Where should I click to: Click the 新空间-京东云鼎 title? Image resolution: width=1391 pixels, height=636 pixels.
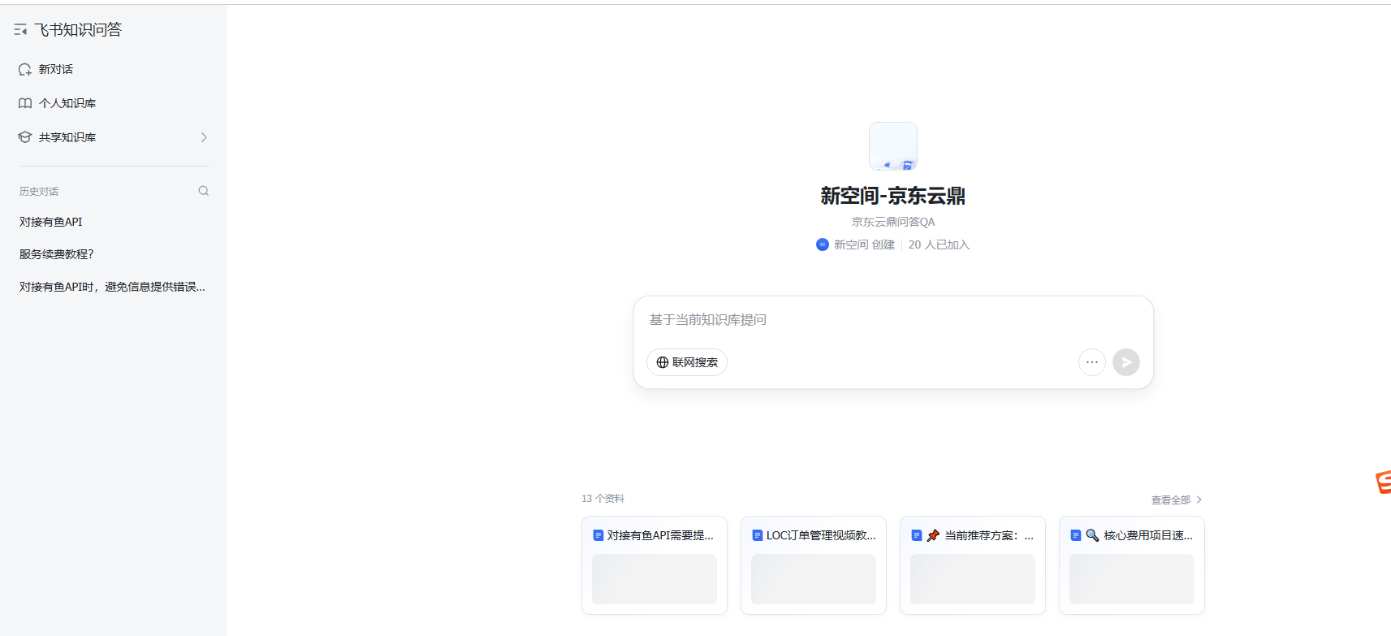893,196
